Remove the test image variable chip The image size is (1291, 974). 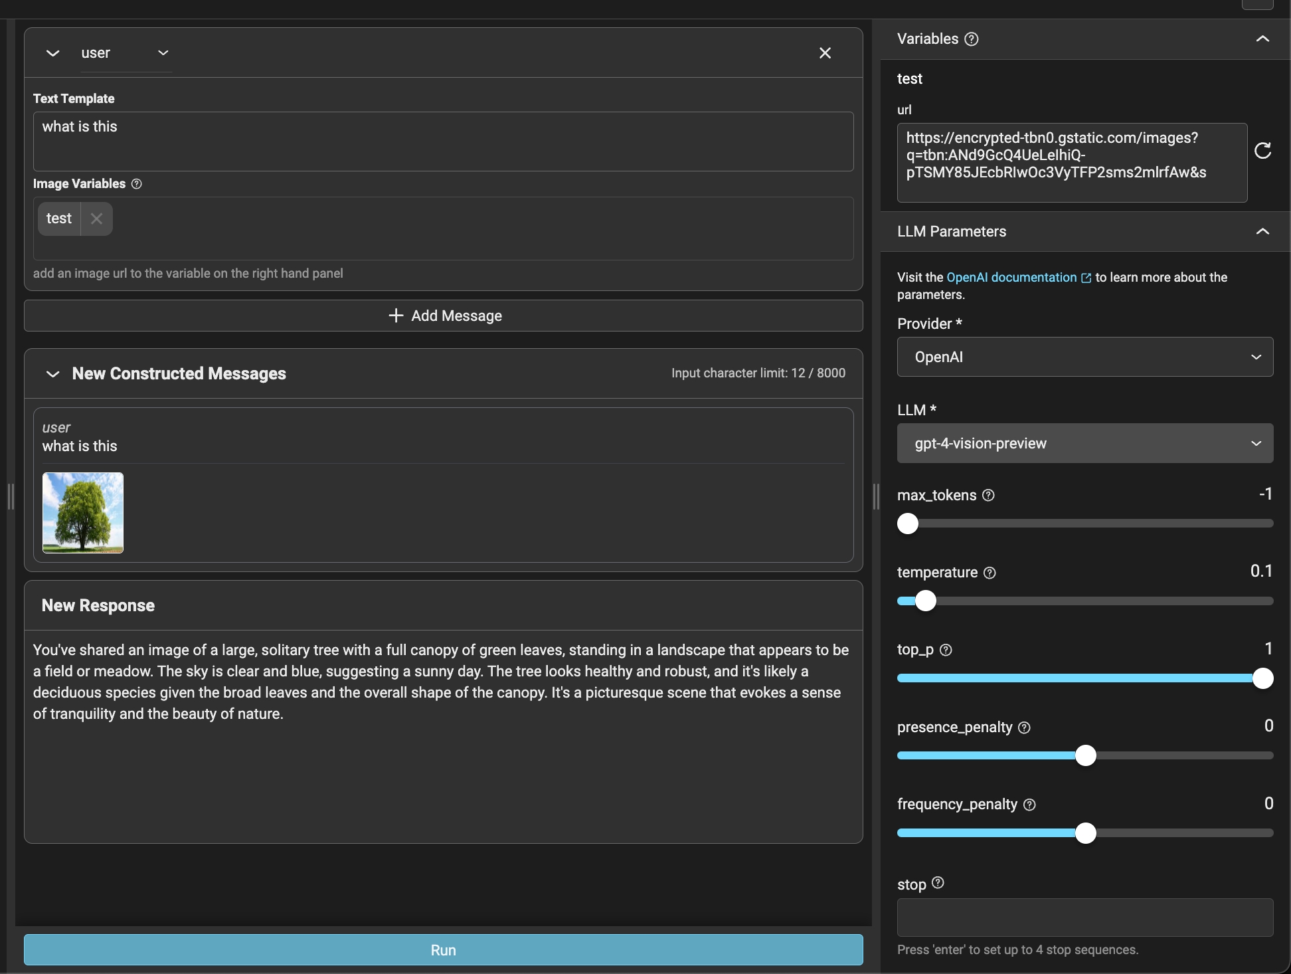pos(96,219)
